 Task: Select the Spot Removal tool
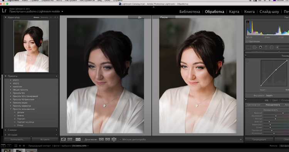(x=255, y=47)
